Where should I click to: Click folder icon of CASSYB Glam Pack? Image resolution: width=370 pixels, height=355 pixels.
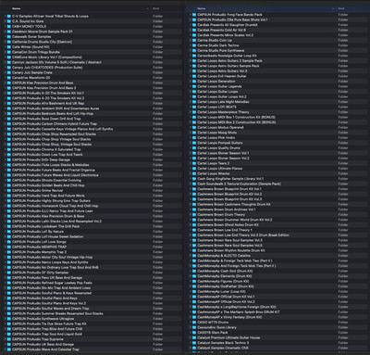point(194,333)
